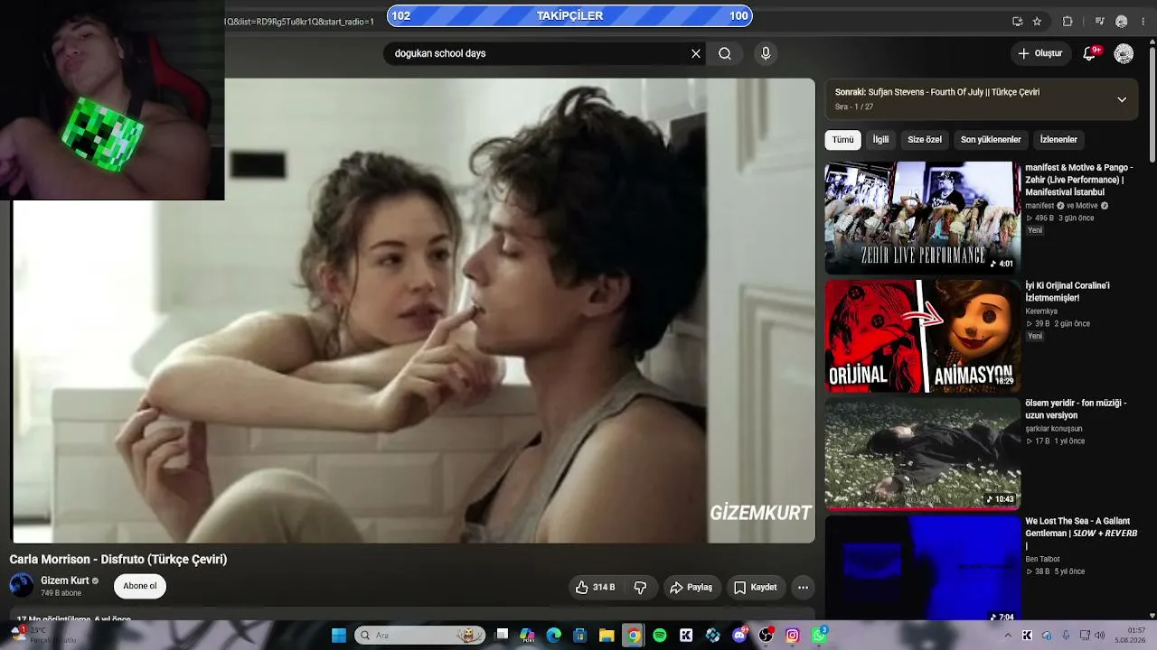Open Spotify from the taskbar

pyautogui.click(x=660, y=636)
